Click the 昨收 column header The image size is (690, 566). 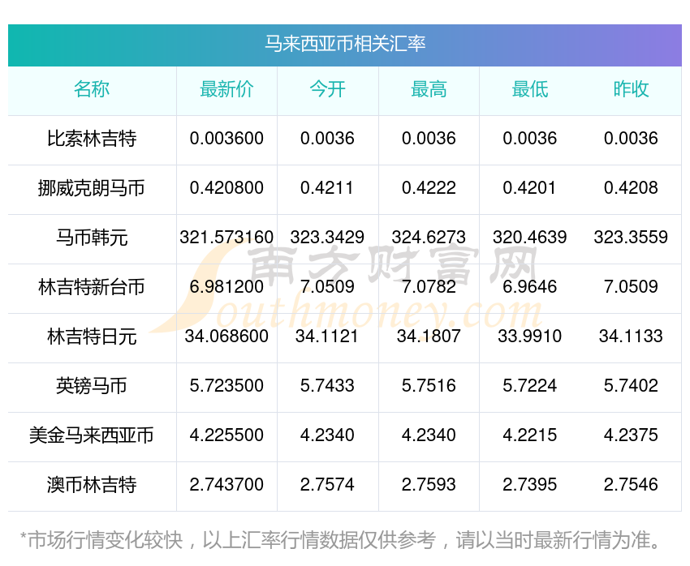tap(631, 89)
